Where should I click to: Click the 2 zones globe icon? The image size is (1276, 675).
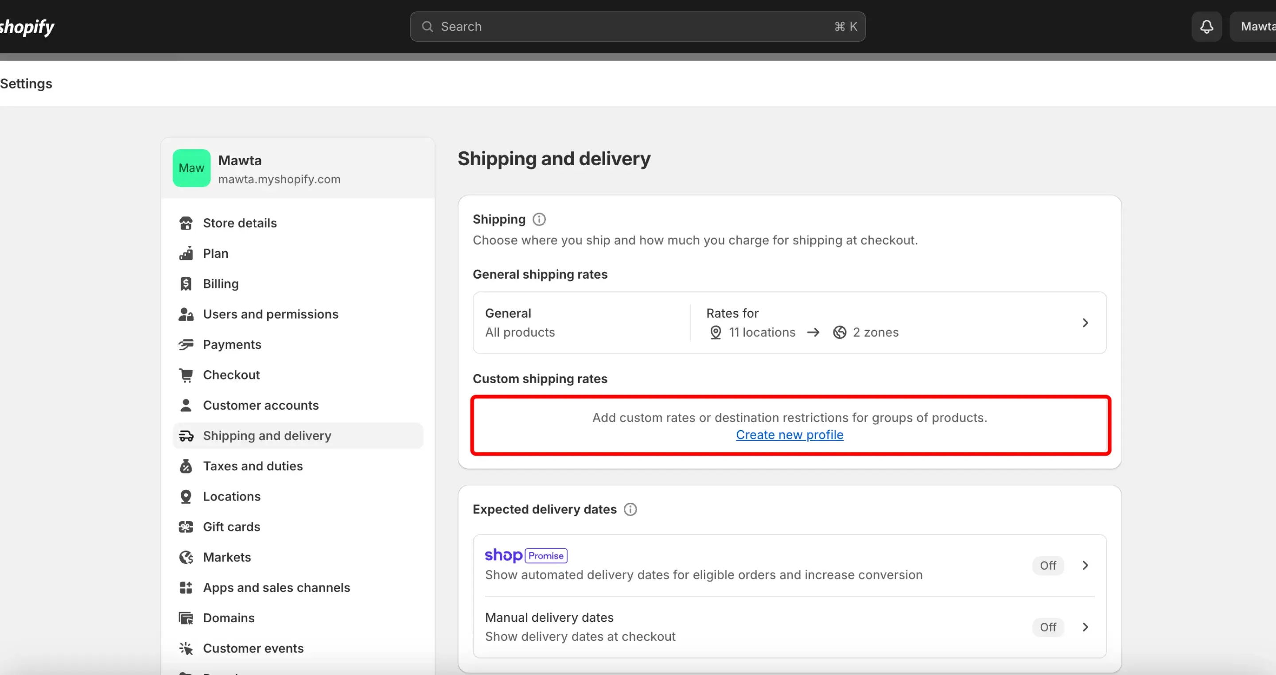point(839,332)
